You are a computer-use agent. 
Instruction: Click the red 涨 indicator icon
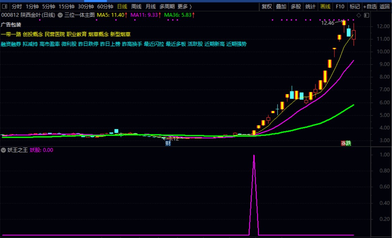point(344,143)
